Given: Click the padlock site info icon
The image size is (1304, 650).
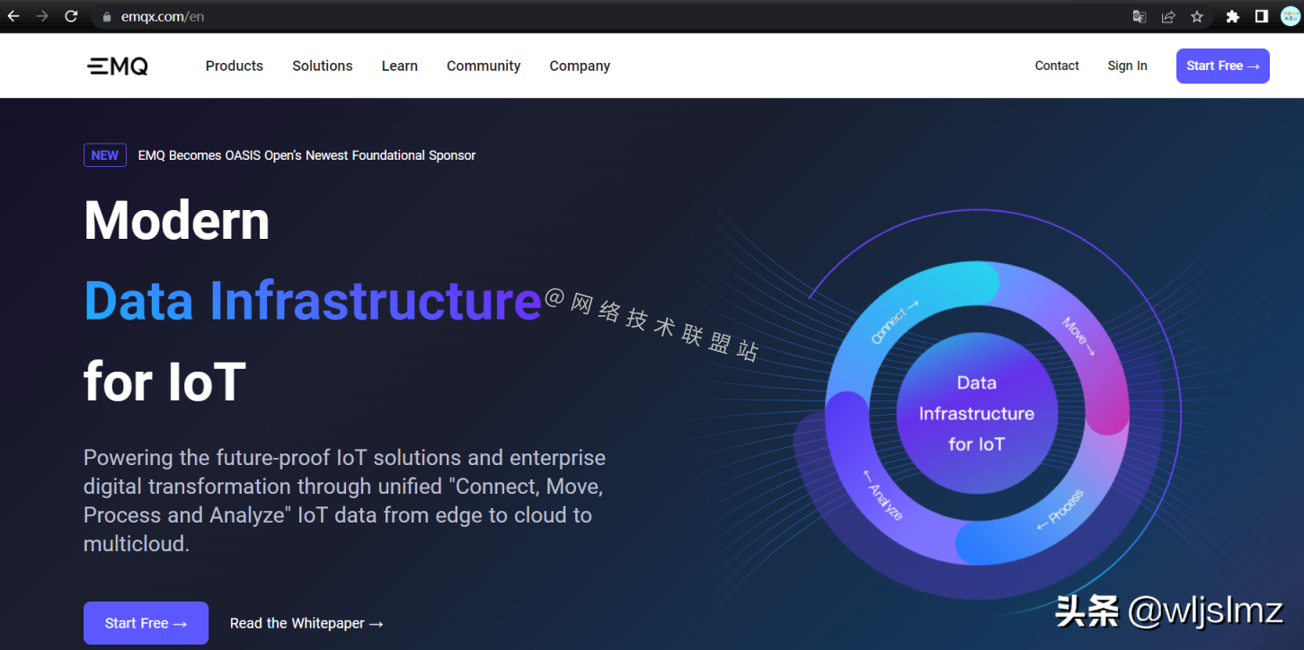Looking at the screenshot, I should pos(107,16).
